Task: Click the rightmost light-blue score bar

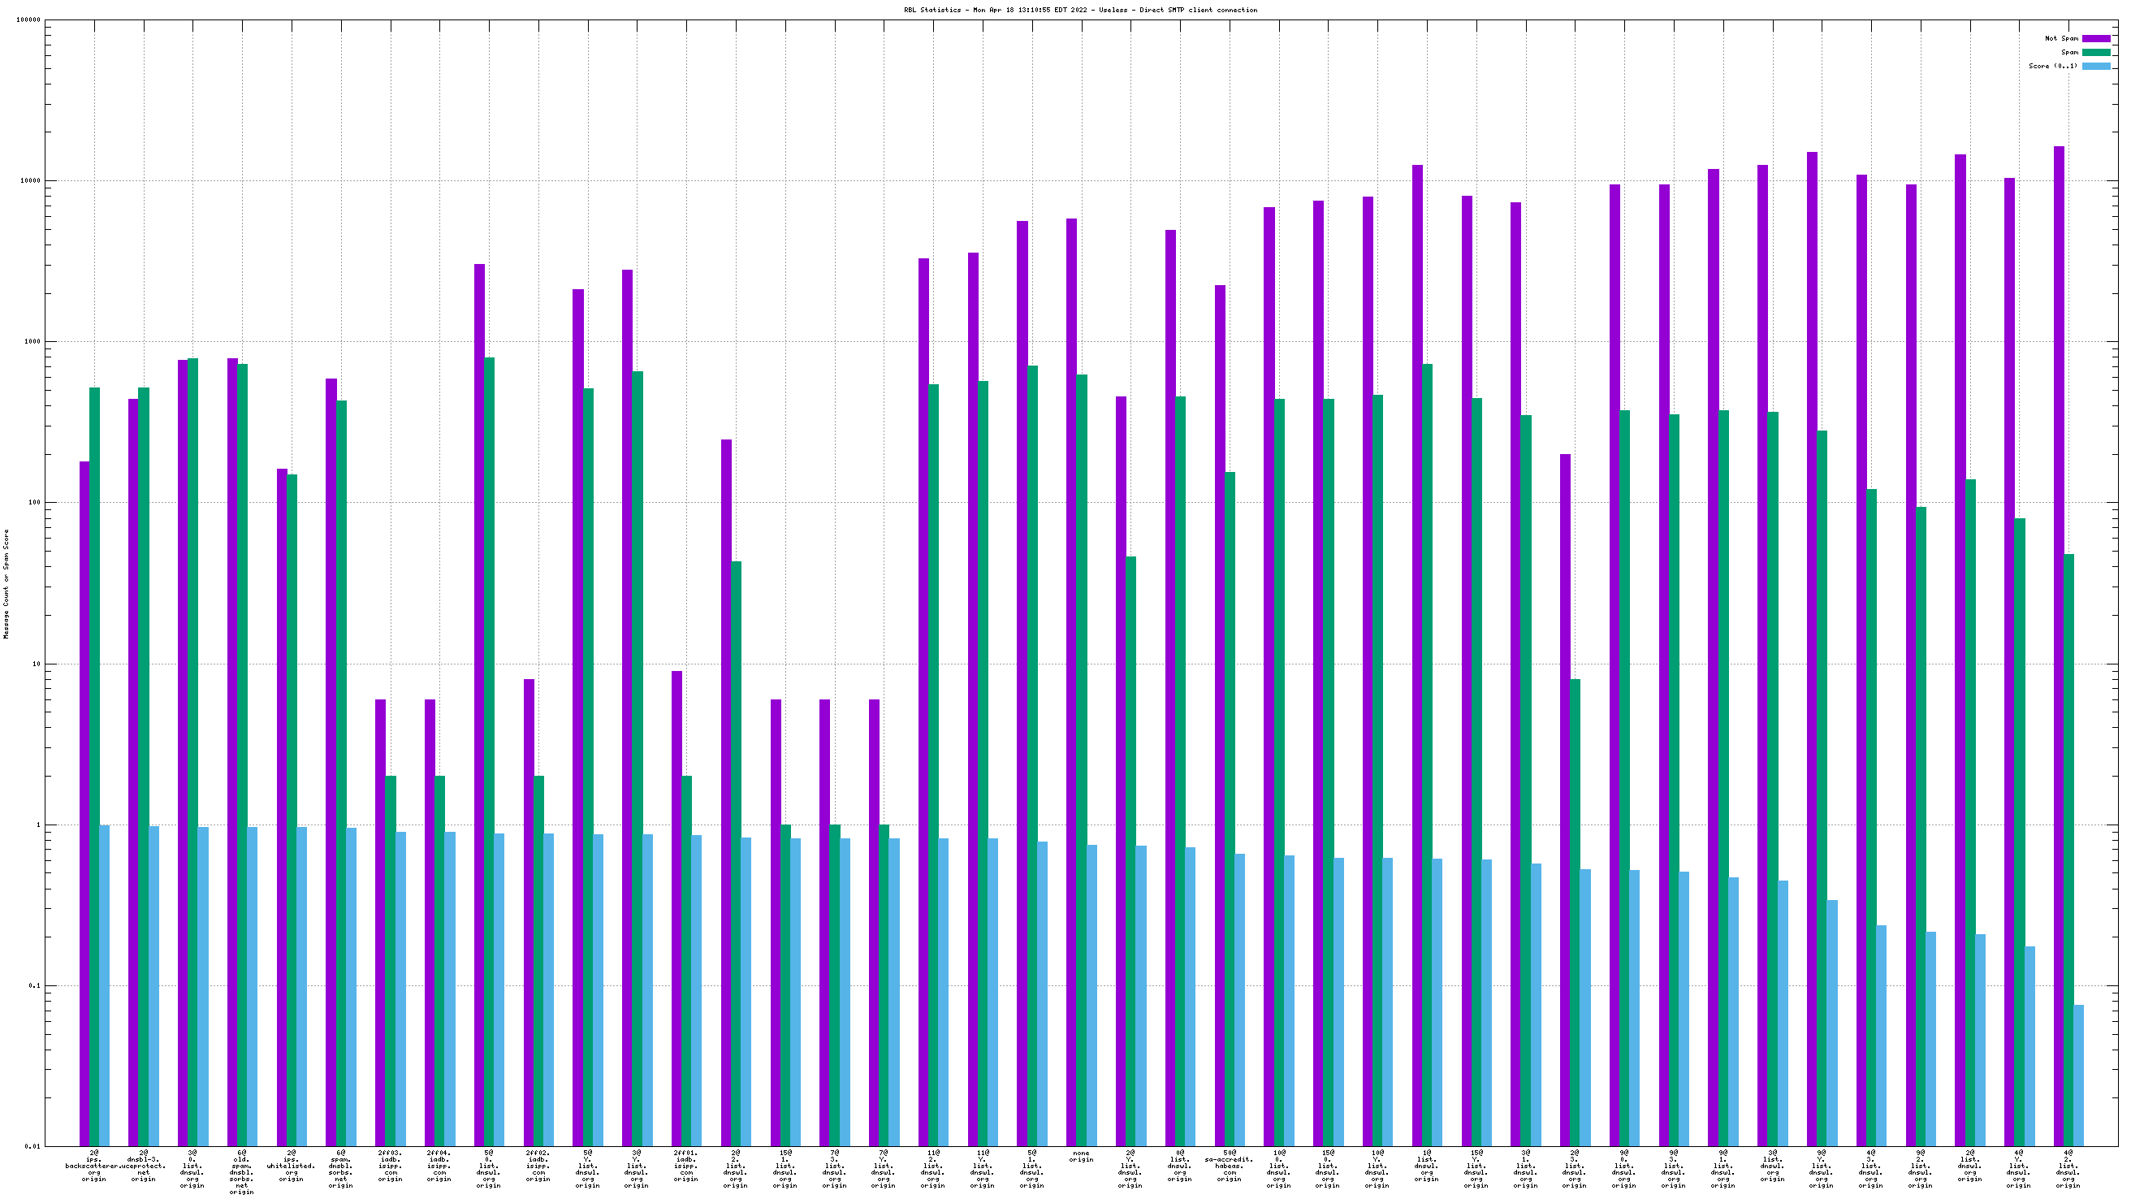Action: tap(2078, 1074)
